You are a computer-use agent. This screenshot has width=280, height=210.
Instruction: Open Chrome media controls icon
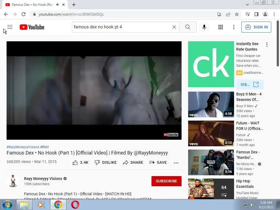tap(247, 14)
